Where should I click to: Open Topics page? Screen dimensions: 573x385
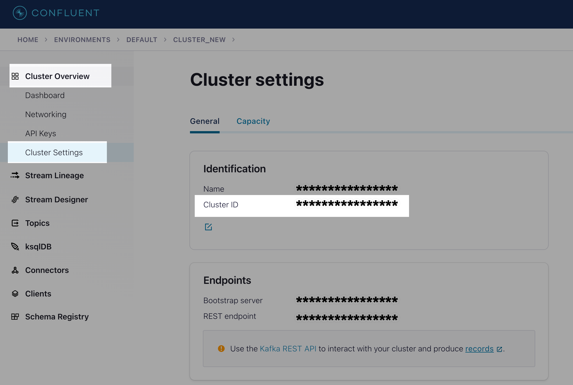click(x=37, y=223)
